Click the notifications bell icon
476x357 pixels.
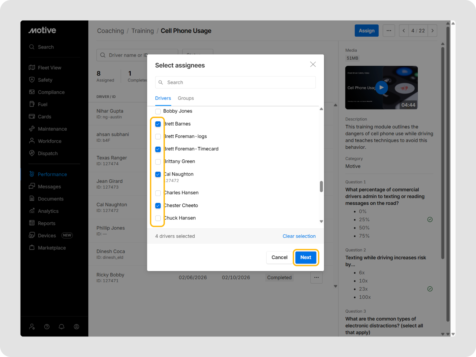(x=62, y=327)
